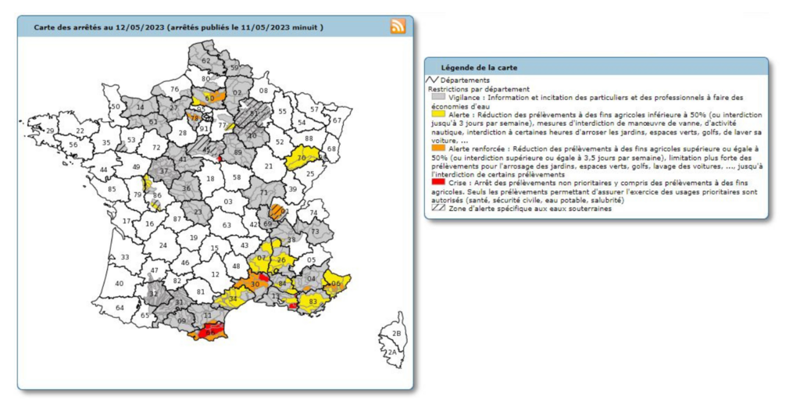
Task: Select department 64 in the southwest
Action: (120, 308)
